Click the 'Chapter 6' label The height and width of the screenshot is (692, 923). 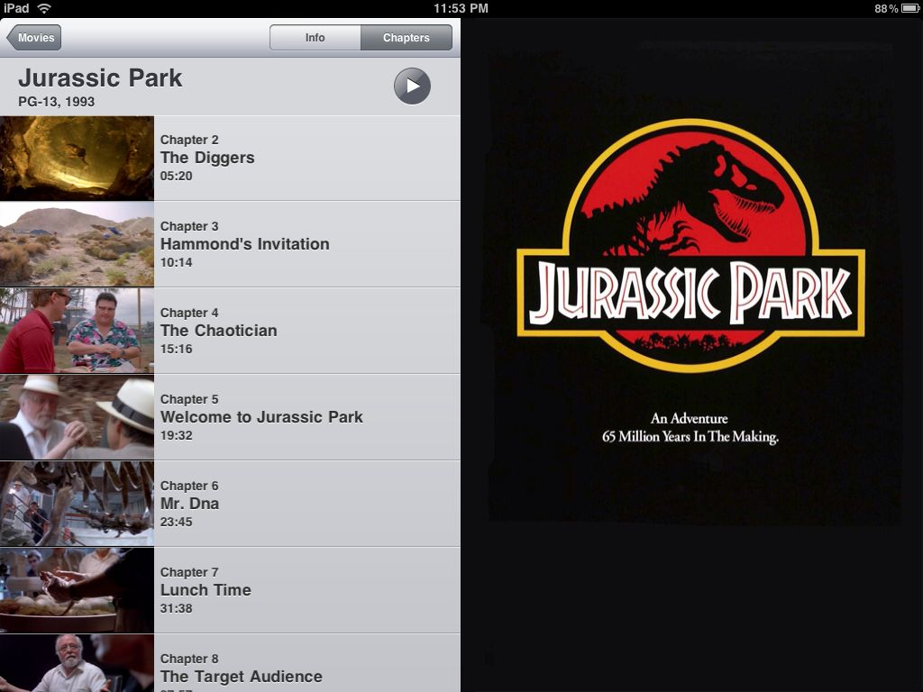pyautogui.click(x=189, y=486)
